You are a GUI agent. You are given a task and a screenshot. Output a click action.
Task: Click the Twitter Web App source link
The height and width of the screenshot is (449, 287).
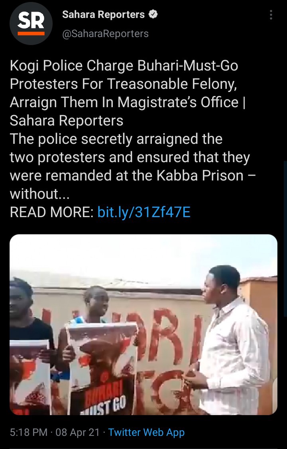point(146,432)
